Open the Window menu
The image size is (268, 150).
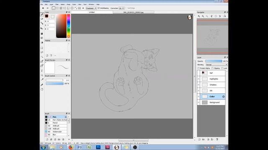pos(91,5)
